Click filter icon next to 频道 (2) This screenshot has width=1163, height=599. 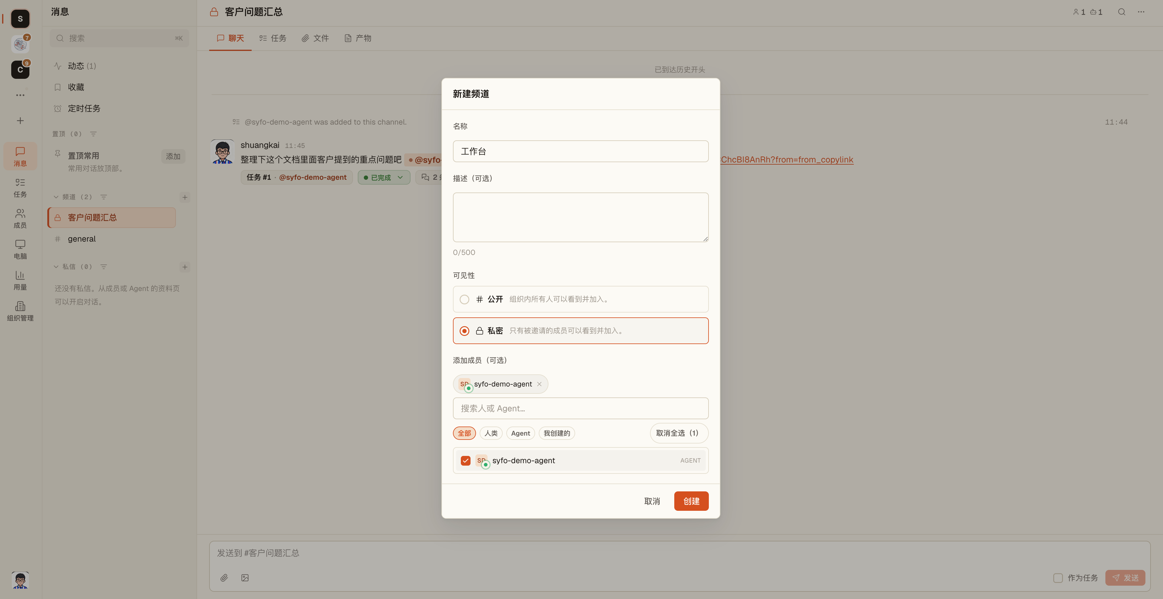click(103, 197)
